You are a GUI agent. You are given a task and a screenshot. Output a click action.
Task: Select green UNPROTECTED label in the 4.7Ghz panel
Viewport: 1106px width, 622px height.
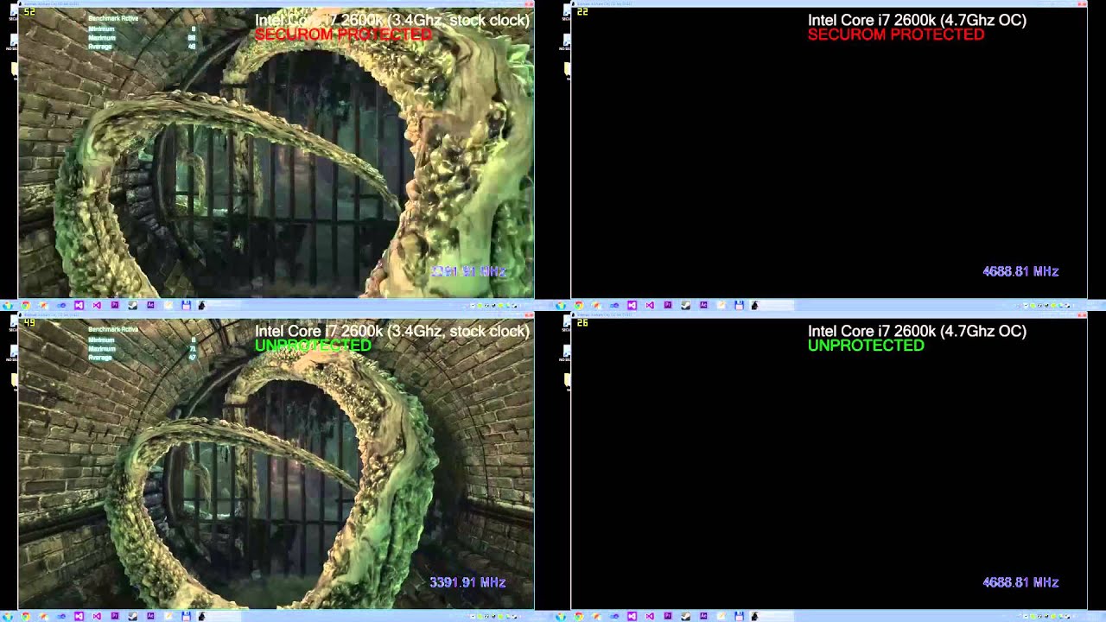[x=866, y=346]
